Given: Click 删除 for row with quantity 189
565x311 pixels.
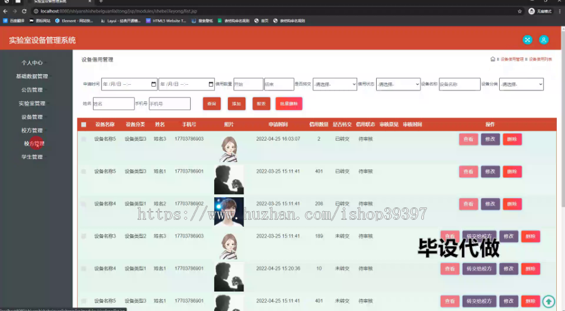Looking at the screenshot, I should pyautogui.click(x=530, y=236).
